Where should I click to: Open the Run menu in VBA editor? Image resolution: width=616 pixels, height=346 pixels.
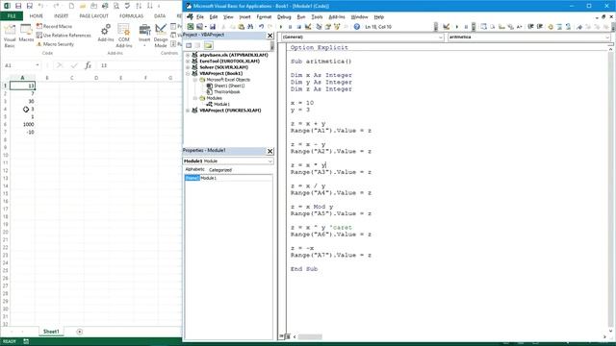pos(301,17)
